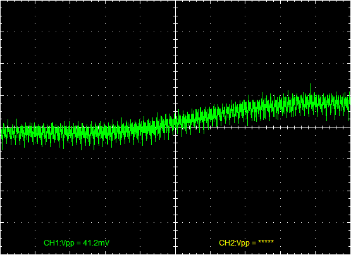Click the equals sign in the CH2 readout
351x255 pixels.
pyautogui.click(x=254, y=243)
